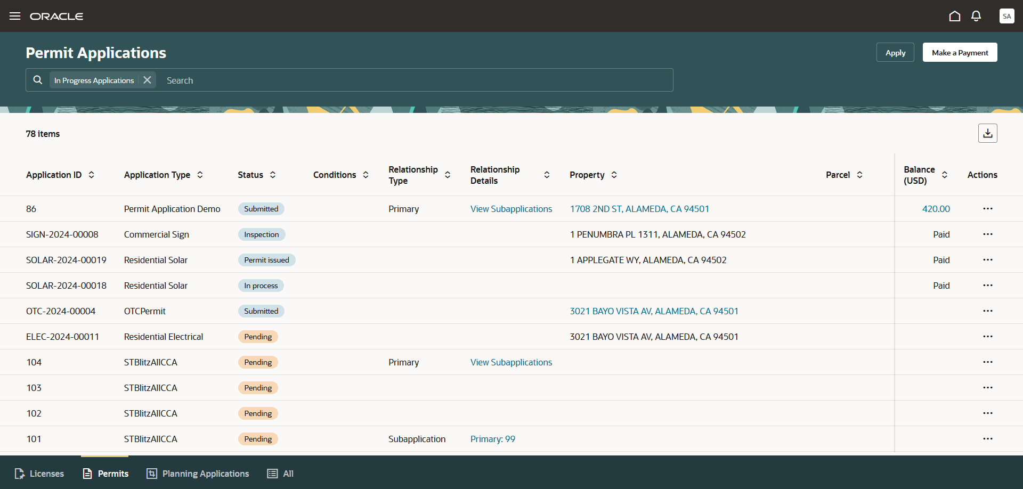Sort the table by Application ID
This screenshot has height=489, width=1023.
tap(92, 175)
